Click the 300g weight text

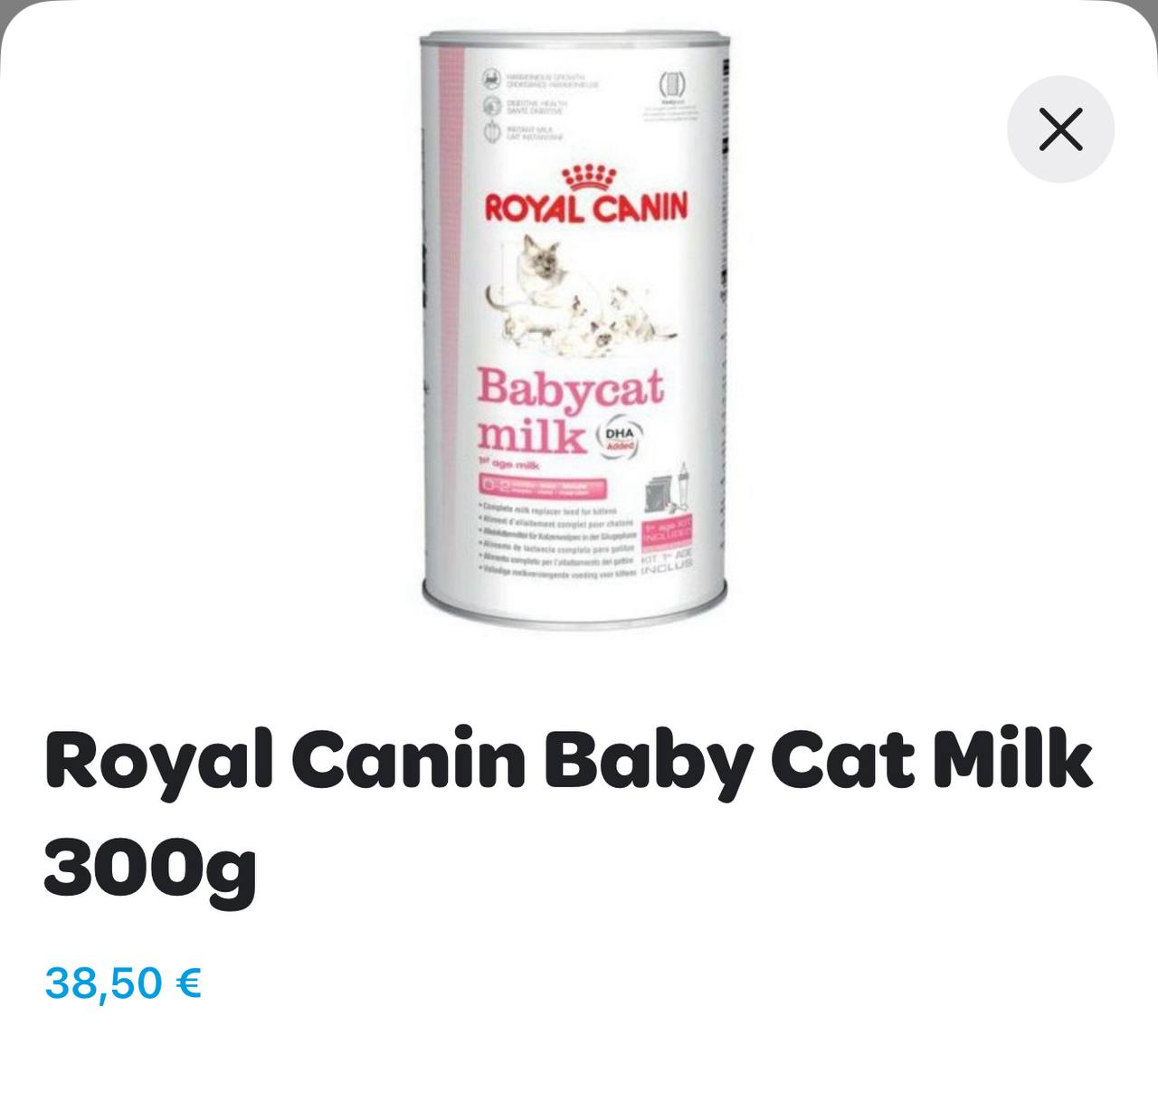[x=150, y=869]
